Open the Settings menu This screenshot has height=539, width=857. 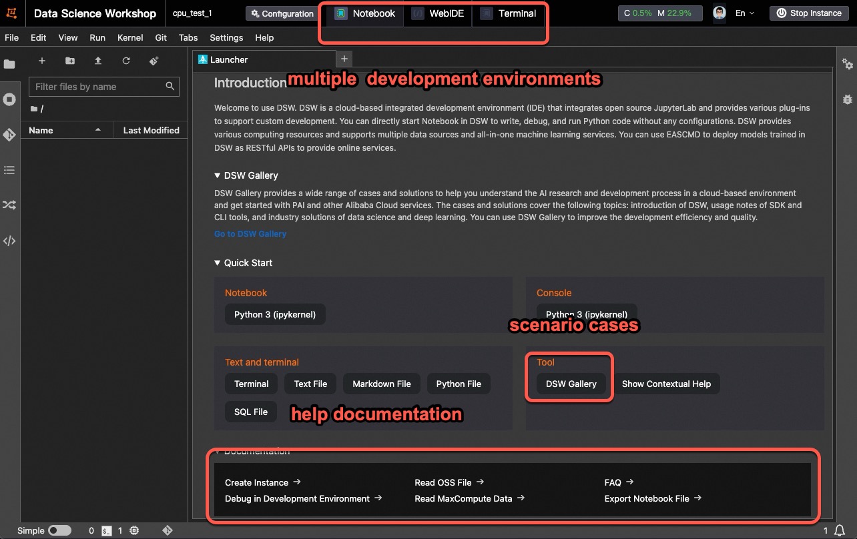pyautogui.click(x=226, y=37)
